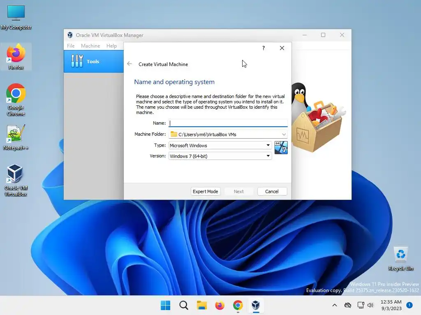Click the VirtualBox taskbar icon
Screen dimensions: 421x315
[x=256, y=305]
